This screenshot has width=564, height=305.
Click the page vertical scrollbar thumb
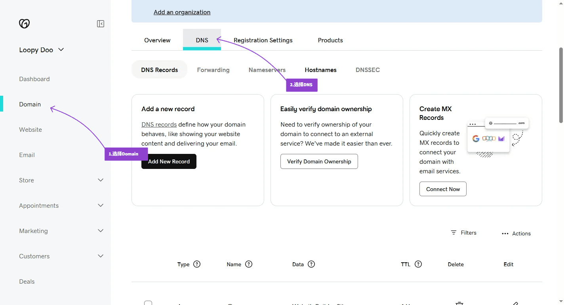coord(561,85)
